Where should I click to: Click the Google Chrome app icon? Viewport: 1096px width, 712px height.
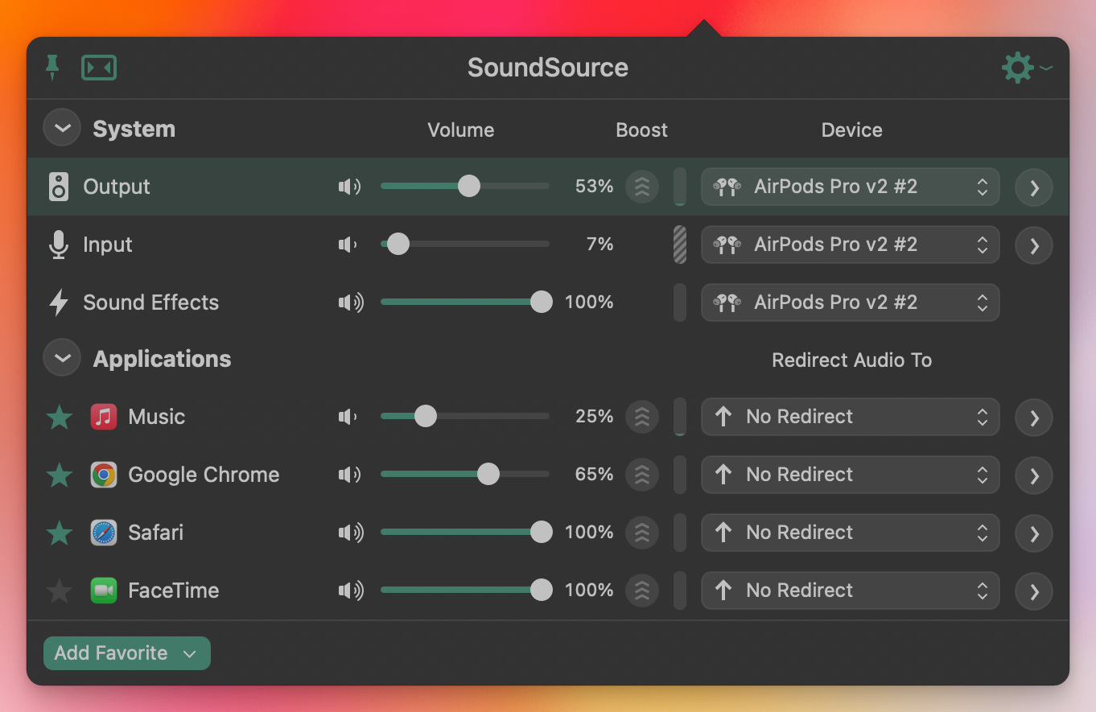[104, 475]
